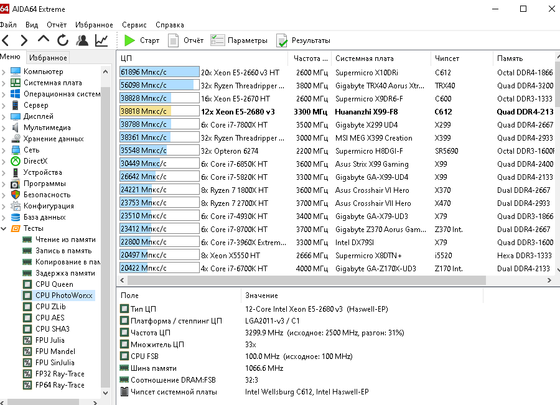Click the refresh icon in toolbar
Screen dimensions: 560x405
click(63, 40)
